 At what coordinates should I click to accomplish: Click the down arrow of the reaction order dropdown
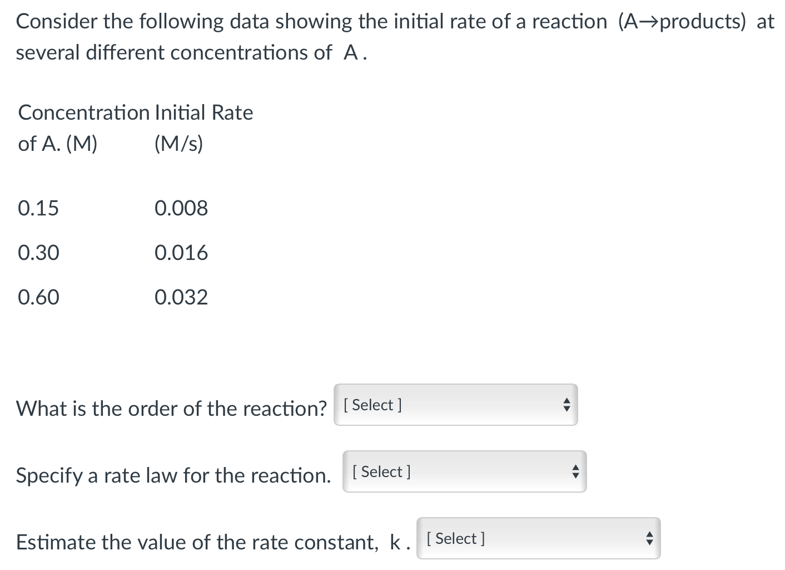pyautogui.click(x=567, y=409)
